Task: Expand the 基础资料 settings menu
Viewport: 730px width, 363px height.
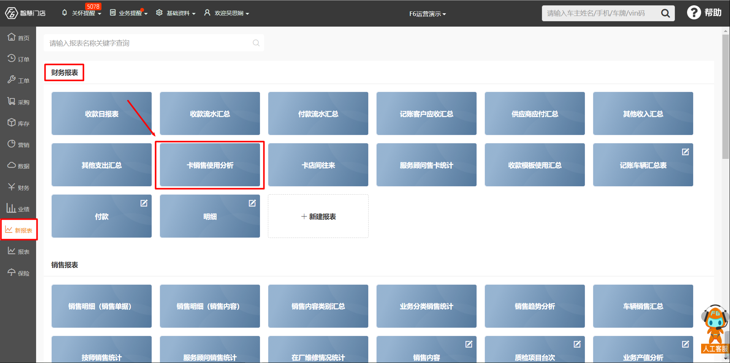Action: tap(176, 13)
